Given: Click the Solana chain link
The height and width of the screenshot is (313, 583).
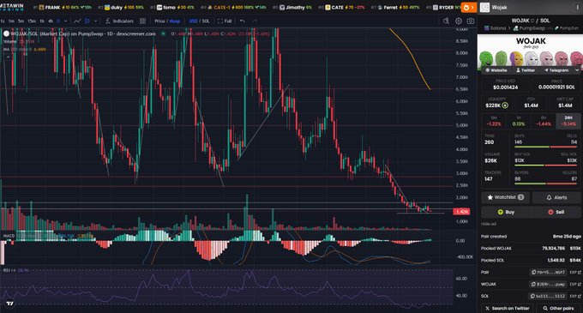Looking at the screenshot, I should pos(495,28).
